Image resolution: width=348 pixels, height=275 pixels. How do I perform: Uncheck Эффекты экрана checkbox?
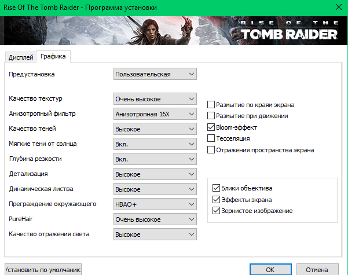point(216,199)
